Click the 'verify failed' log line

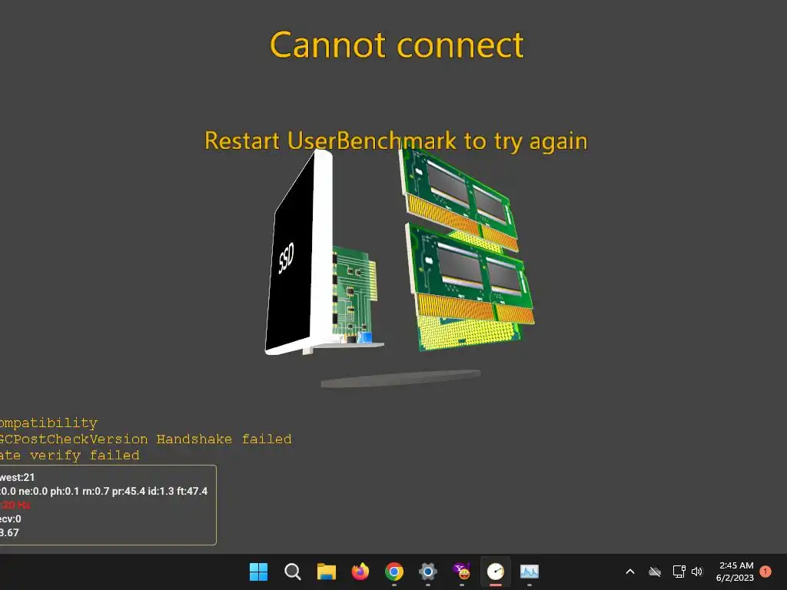pos(70,456)
